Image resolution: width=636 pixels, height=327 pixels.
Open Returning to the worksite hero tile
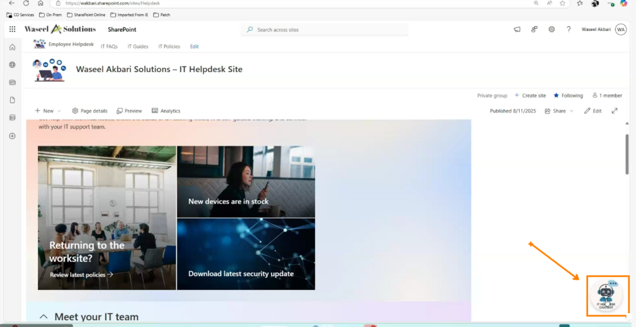[107, 218]
